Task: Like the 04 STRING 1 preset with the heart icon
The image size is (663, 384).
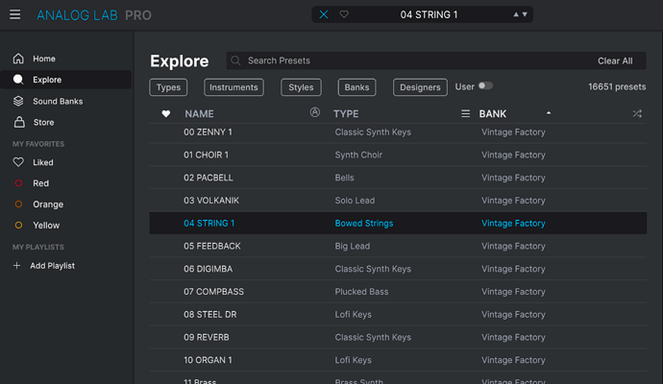Action: pos(344,14)
